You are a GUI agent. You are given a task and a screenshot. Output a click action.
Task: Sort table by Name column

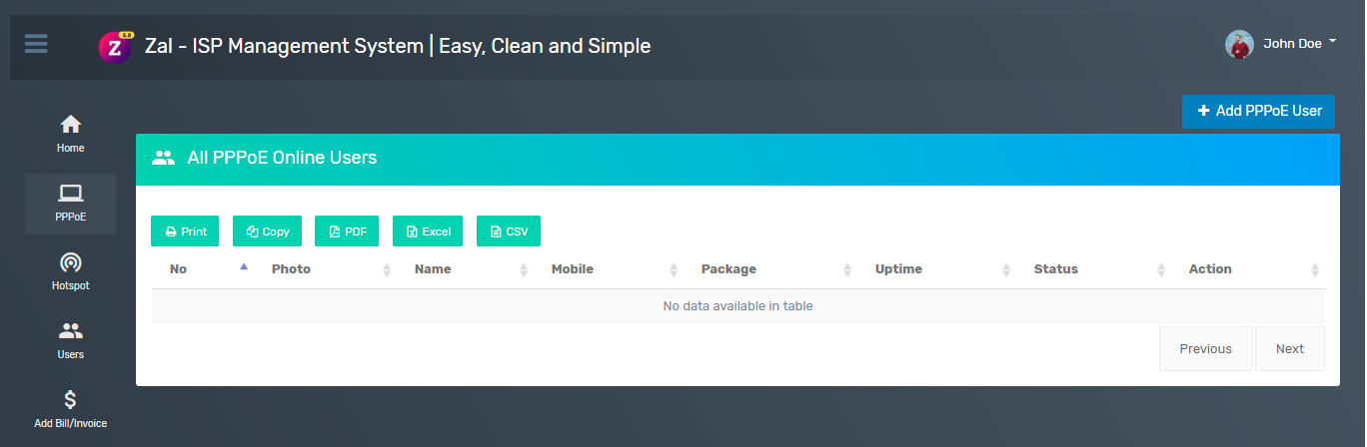[465, 269]
